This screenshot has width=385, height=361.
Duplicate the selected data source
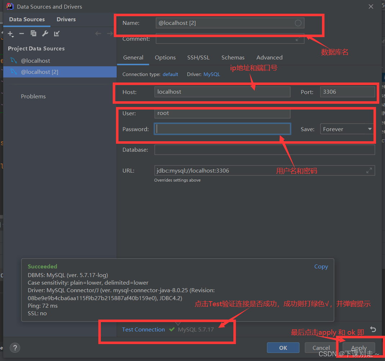pyautogui.click(x=33, y=34)
